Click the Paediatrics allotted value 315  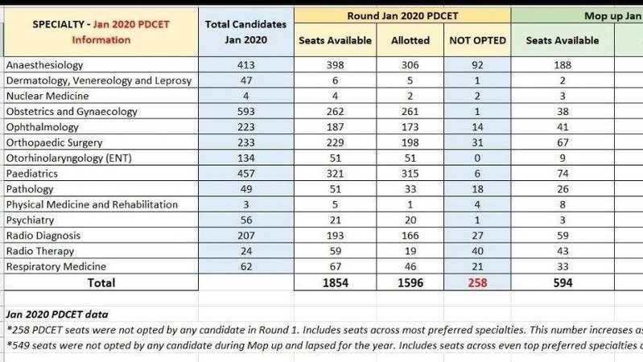pyautogui.click(x=410, y=173)
